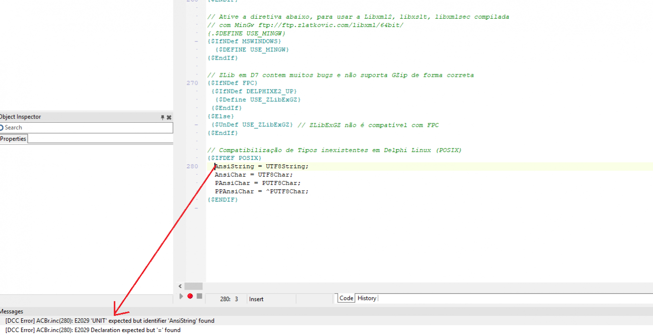The width and height of the screenshot is (653, 335).
Task: Place cursor on line PPAnsiChar = ^PUTF8Char;
Action: [261, 191]
